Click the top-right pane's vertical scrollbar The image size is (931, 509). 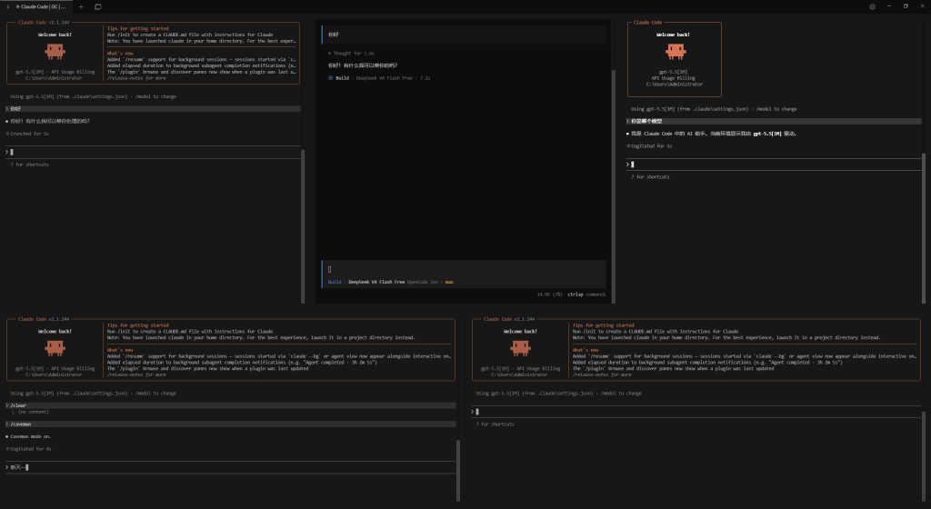point(924,229)
